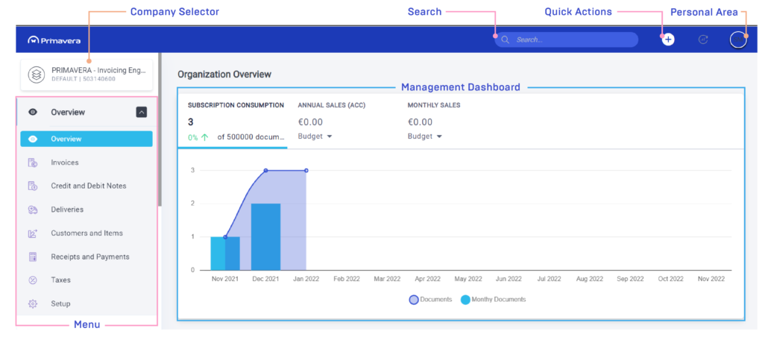Screen dimensions: 768x337
Task: Open the Personal Area avatar circle
Action: pos(738,40)
